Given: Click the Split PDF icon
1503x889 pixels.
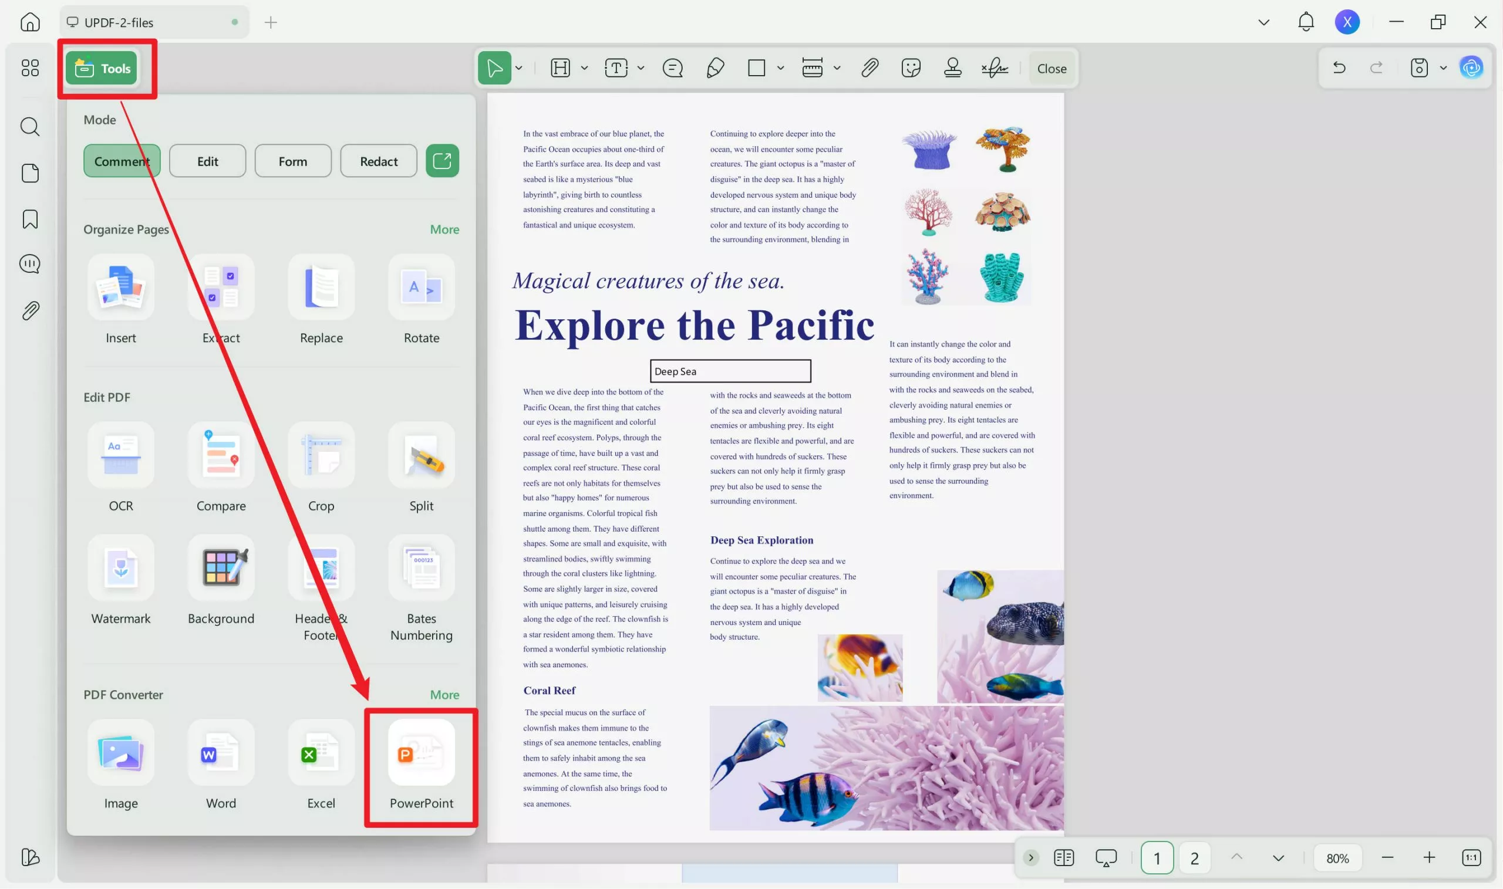Looking at the screenshot, I should pyautogui.click(x=422, y=455).
